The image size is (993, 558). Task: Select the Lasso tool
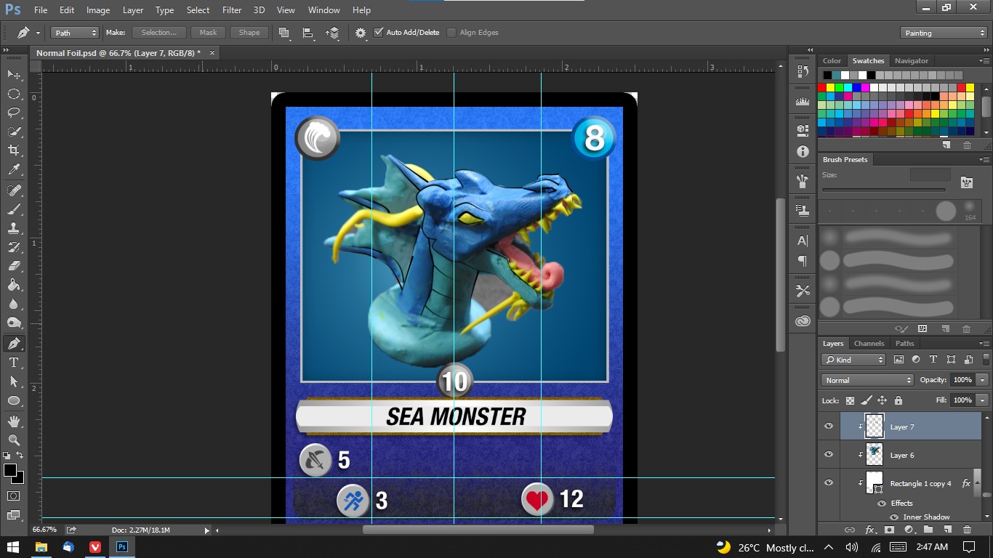(14, 113)
